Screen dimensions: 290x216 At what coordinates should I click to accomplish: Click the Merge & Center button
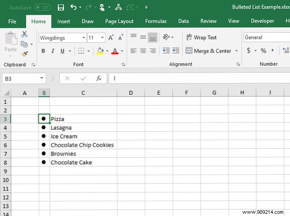[x=208, y=51]
